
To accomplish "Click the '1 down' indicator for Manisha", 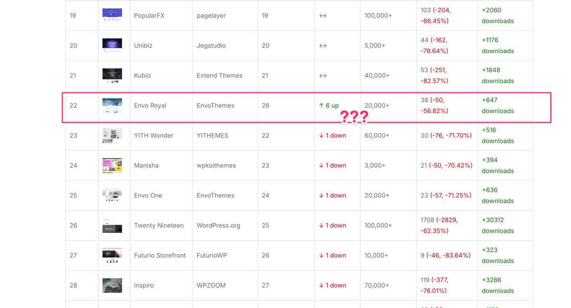I will [x=333, y=165].
